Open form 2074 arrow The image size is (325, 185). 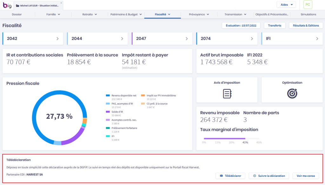click(x=252, y=39)
